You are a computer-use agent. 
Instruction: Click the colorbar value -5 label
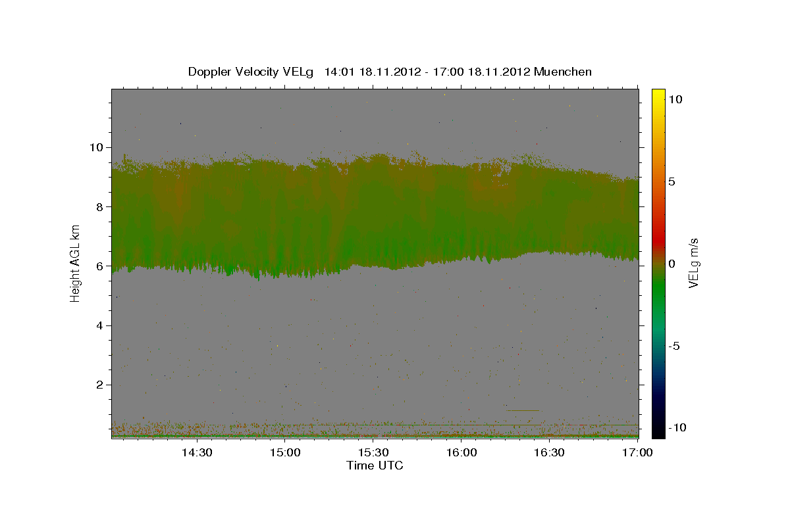coord(674,346)
